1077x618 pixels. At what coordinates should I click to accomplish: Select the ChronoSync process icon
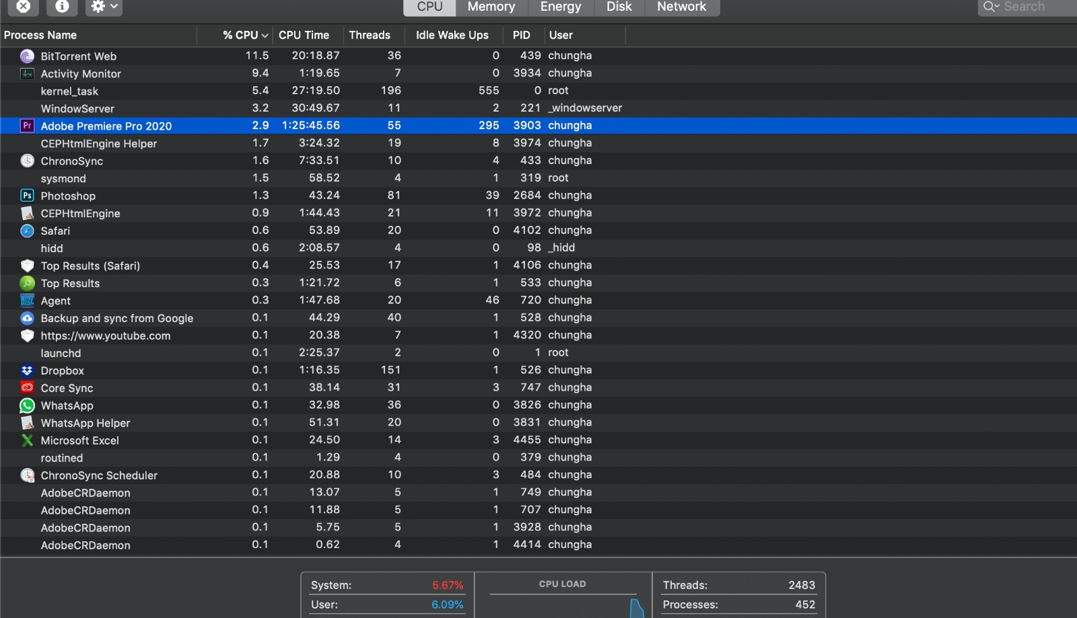[x=27, y=161]
